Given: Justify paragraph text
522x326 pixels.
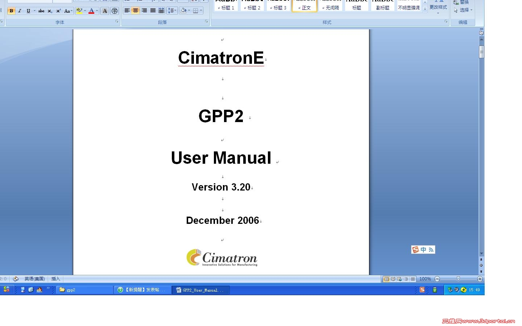Looking at the screenshot, I should [153, 11].
